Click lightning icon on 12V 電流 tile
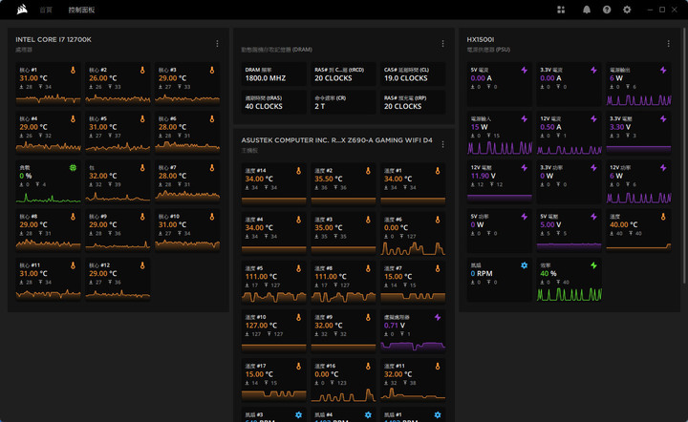 pyautogui.click(x=593, y=118)
